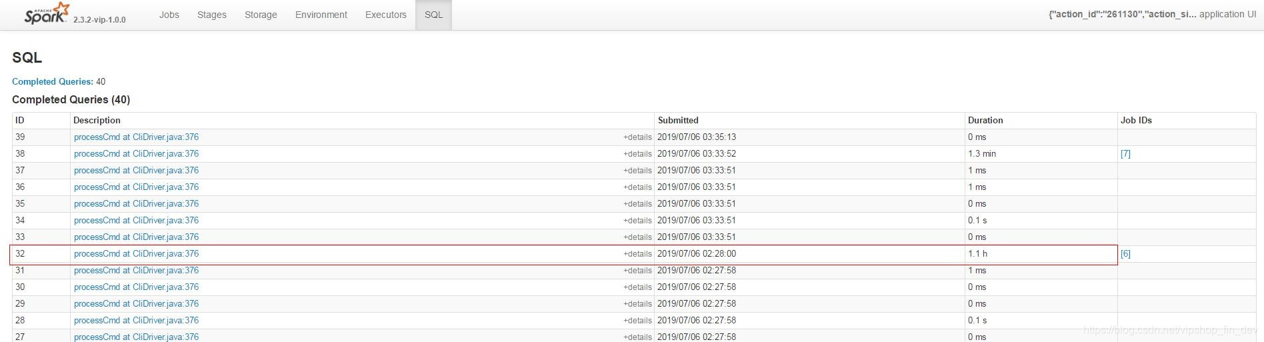Go to the Environment tab

321,15
